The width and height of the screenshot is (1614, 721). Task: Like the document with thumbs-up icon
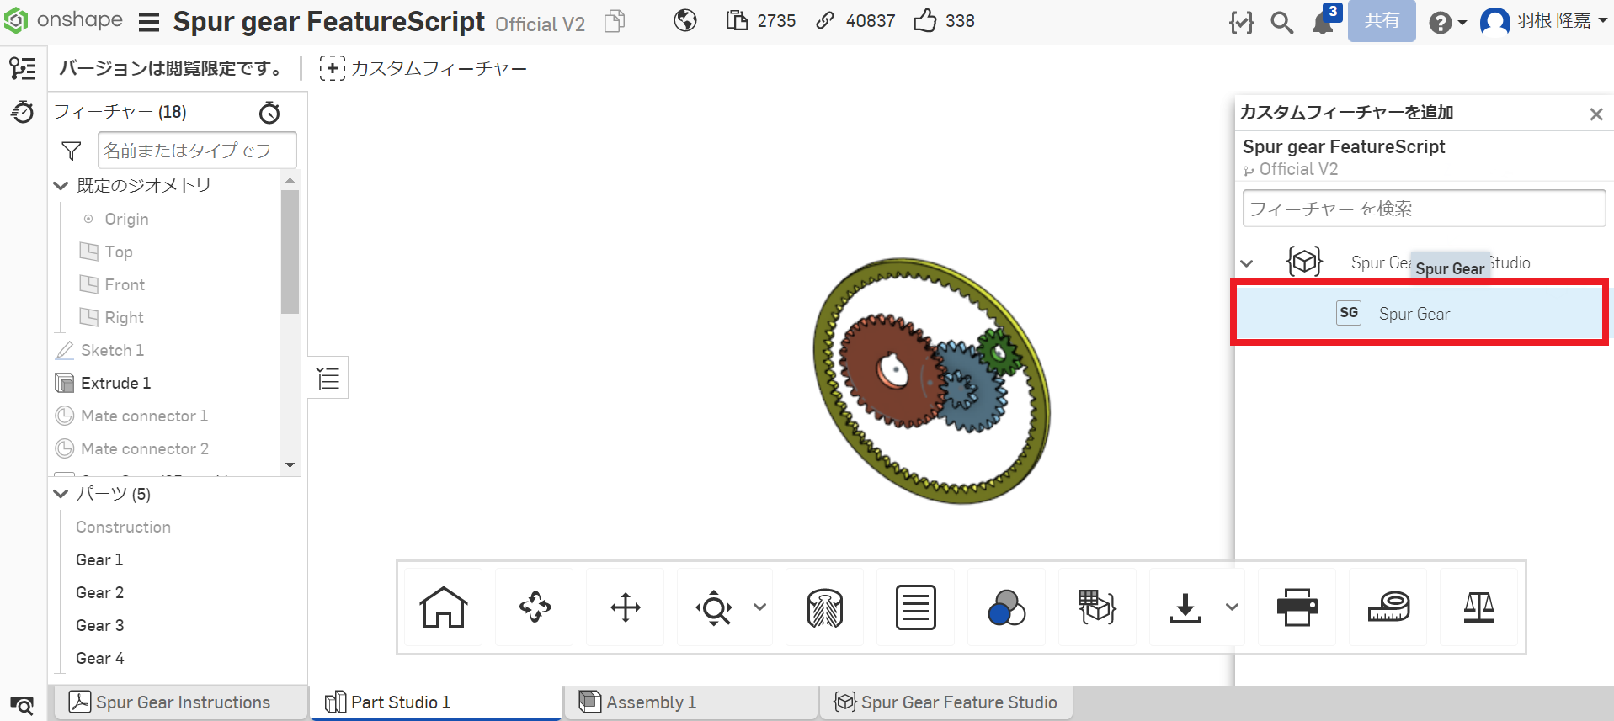[925, 20]
